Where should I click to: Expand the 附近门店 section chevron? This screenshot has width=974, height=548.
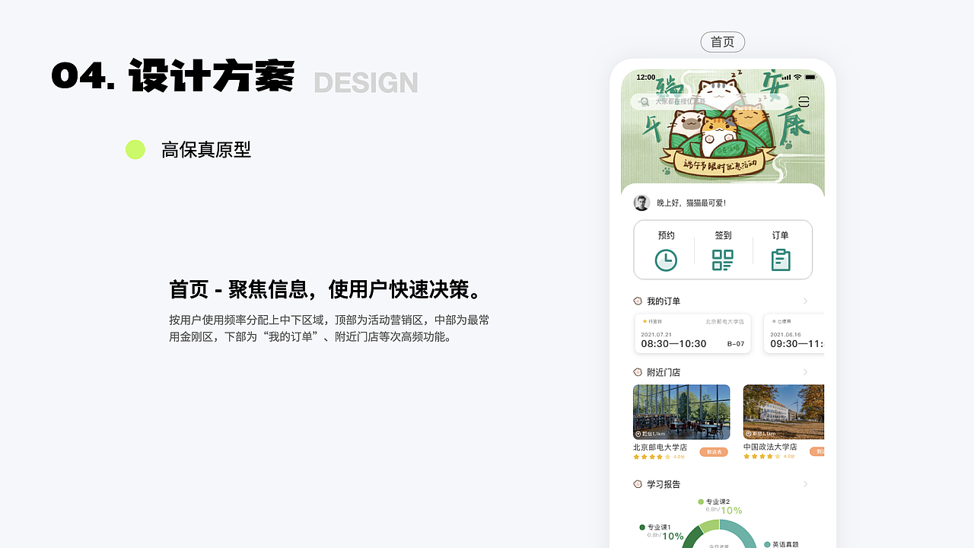pyautogui.click(x=806, y=372)
